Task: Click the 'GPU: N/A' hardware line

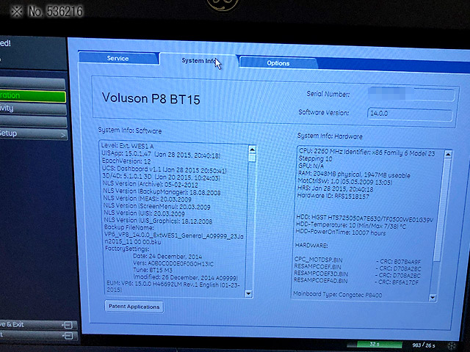Action: (311, 166)
